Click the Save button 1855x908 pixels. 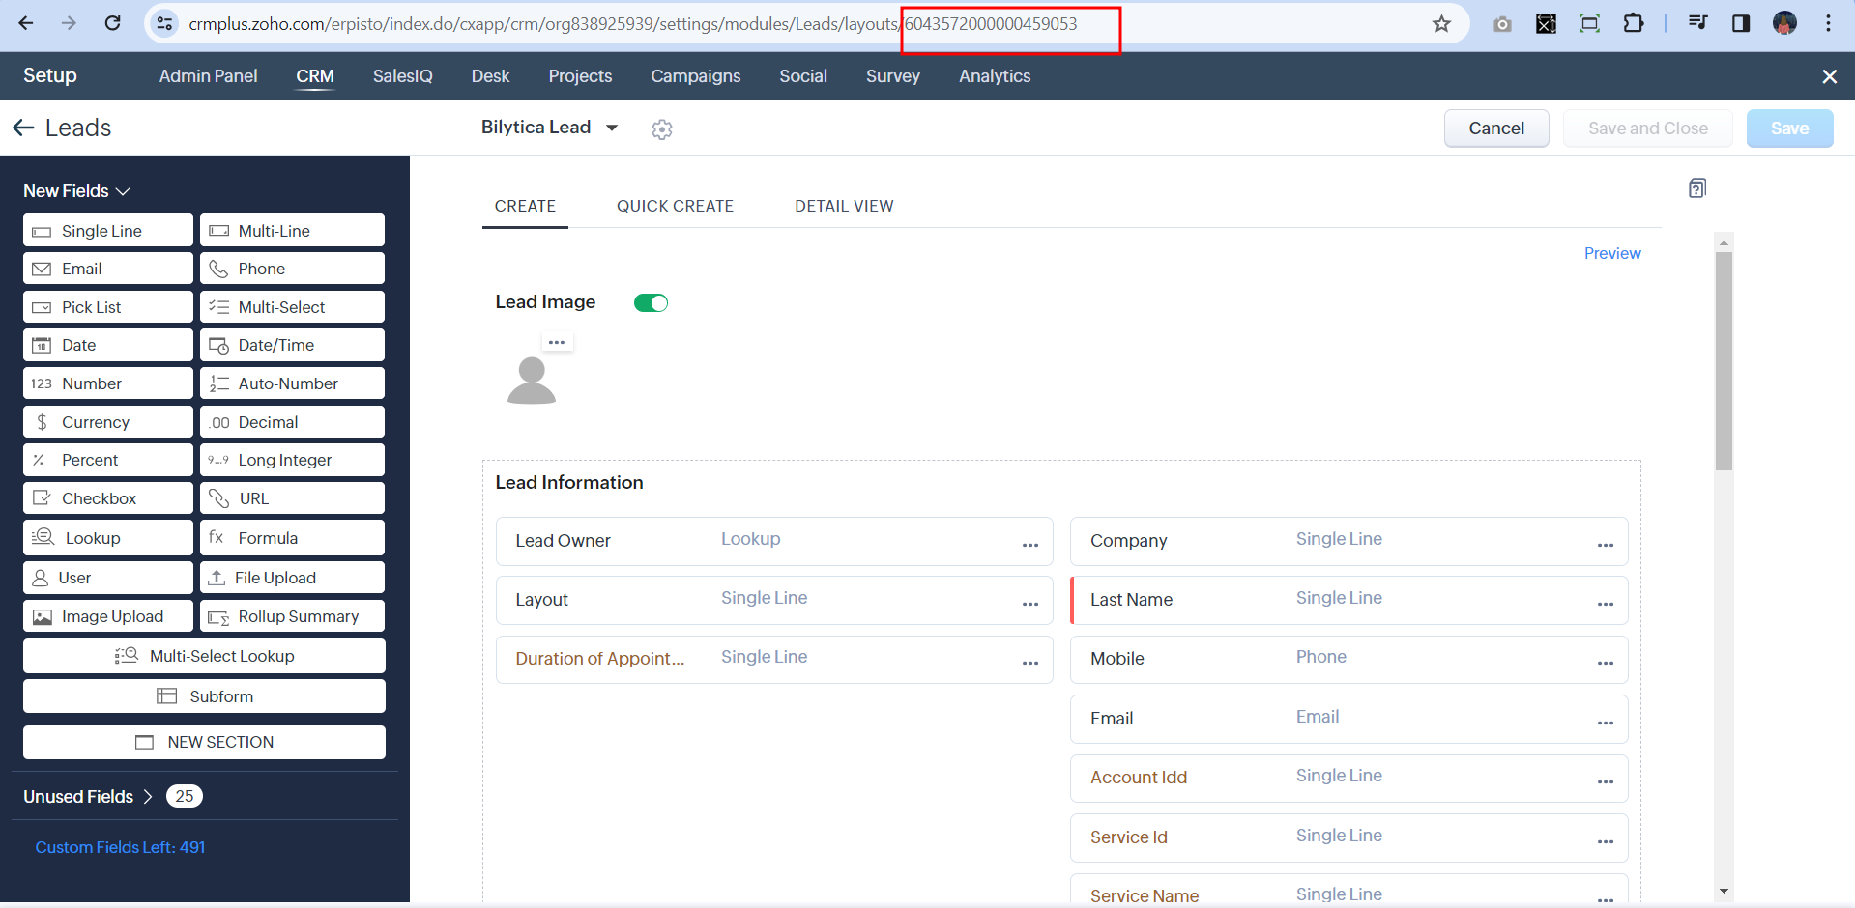pos(1789,128)
